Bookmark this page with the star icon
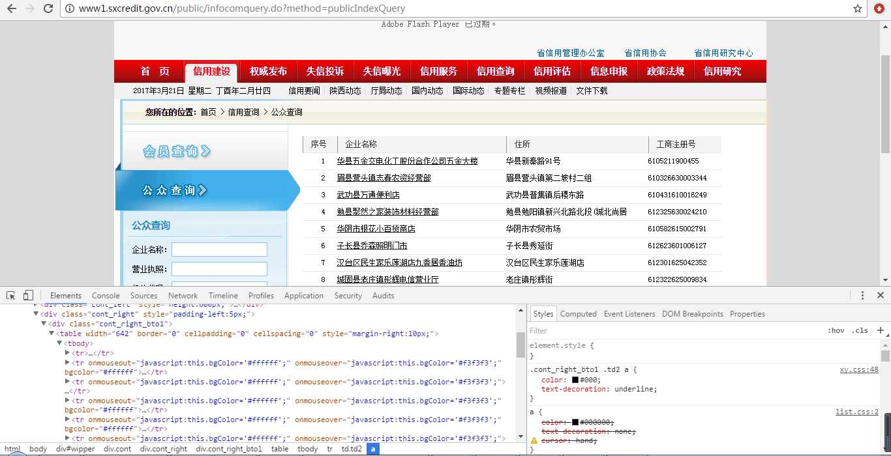Image resolution: width=891 pixels, height=456 pixels. 858,8
